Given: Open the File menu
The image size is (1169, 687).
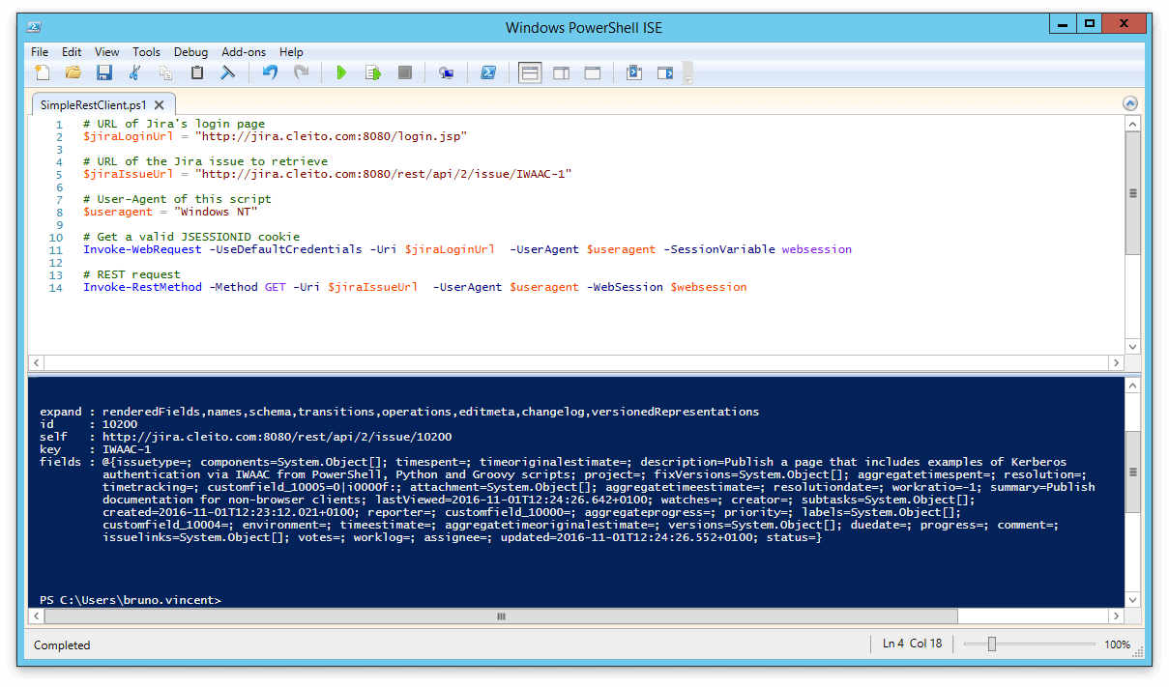Looking at the screenshot, I should 40,52.
